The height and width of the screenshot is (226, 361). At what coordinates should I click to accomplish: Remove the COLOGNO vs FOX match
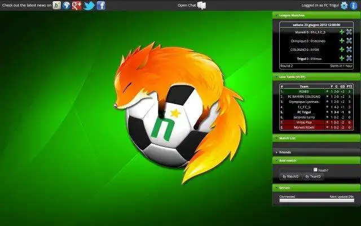349,49
